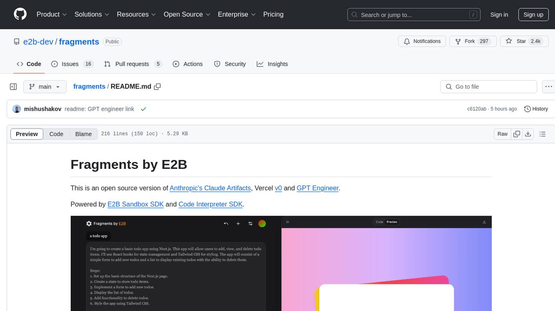This screenshot has width=555, height=311.
Task: Open the Fragments app screenshot image
Action: coord(281,263)
